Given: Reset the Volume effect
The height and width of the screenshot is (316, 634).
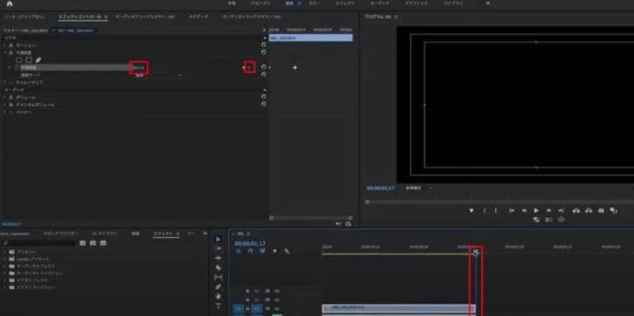Looking at the screenshot, I should click(x=264, y=96).
